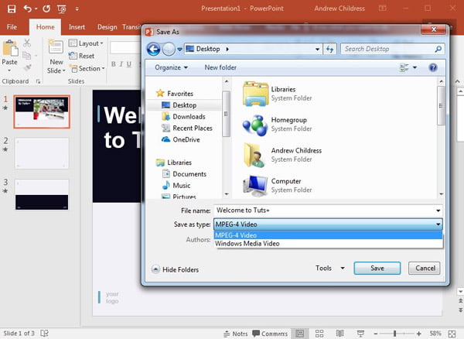Viewport: 464px width, 339px height.
Task: Click the New folder button
Action: (220, 67)
